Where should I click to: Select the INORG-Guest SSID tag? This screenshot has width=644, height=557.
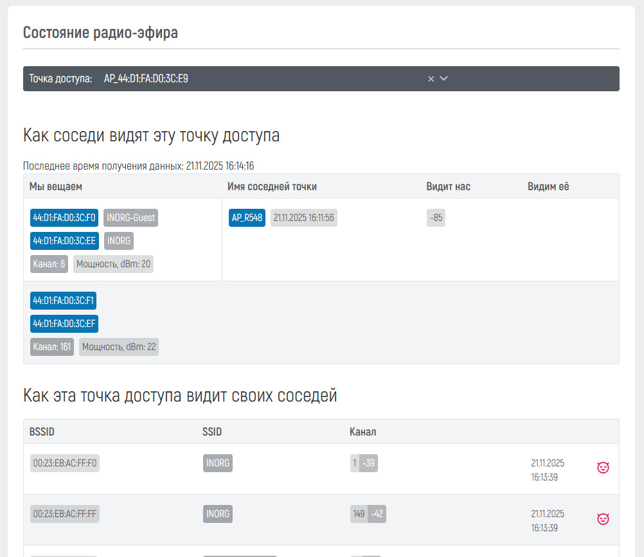[131, 218]
